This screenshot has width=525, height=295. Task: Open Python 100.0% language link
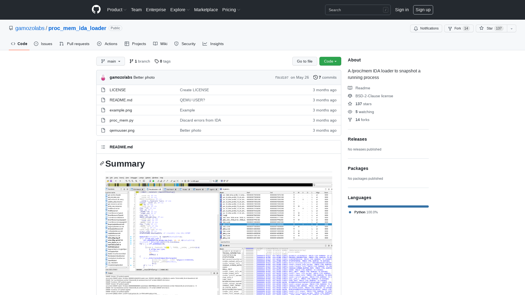coord(363,212)
